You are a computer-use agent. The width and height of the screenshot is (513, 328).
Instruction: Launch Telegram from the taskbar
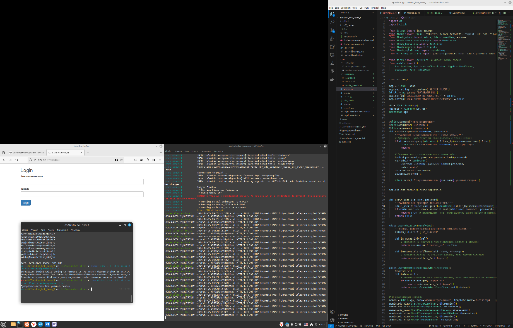click(x=41, y=325)
